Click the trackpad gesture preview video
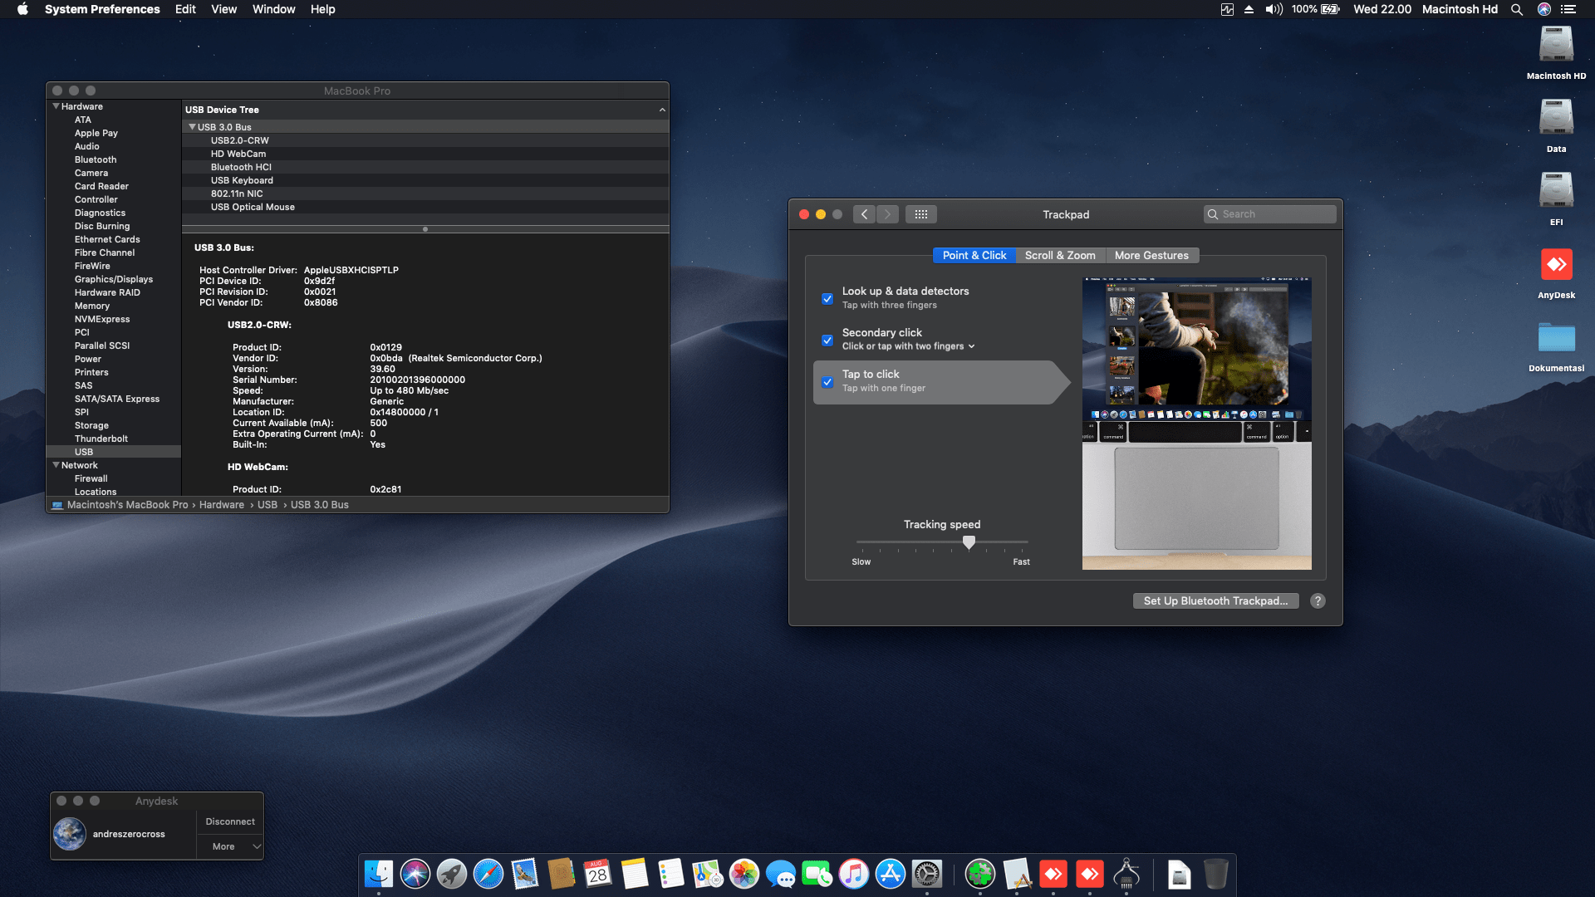1595x897 pixels. pyautogui.click(x=1196, y=424)
